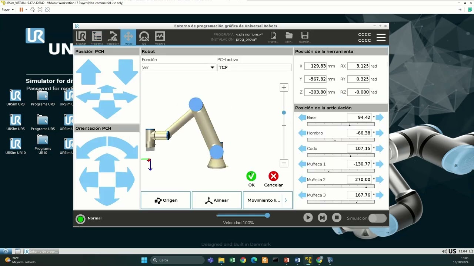Click the green OK checkmark
The height and width of the screenshot is (266, 474).
click(x=251, y=176)
